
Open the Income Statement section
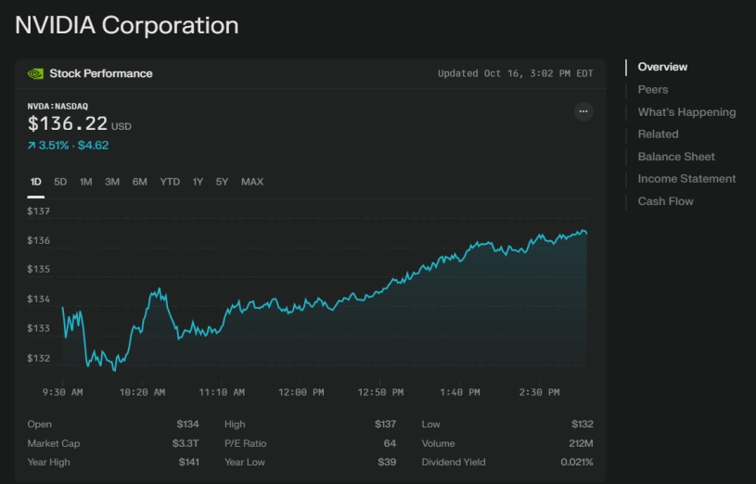pyautogui.click(x=686, y=179)
